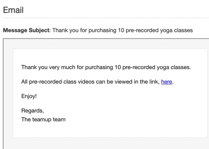Click the "Email" section heading
The image size is (209, 149).
pos(13,10)
